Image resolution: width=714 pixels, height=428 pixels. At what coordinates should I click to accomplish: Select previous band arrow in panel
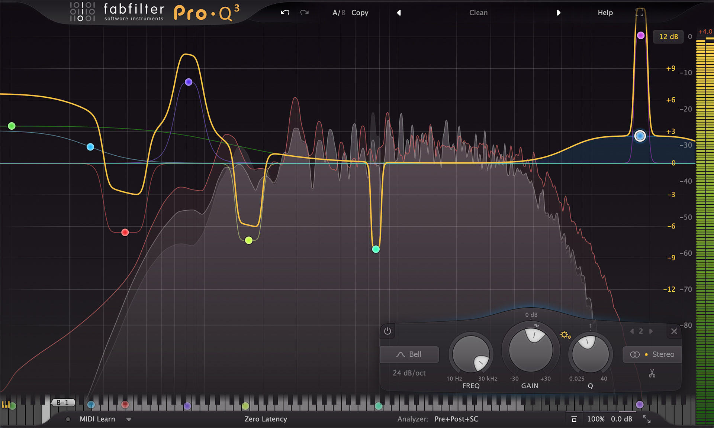632,331
